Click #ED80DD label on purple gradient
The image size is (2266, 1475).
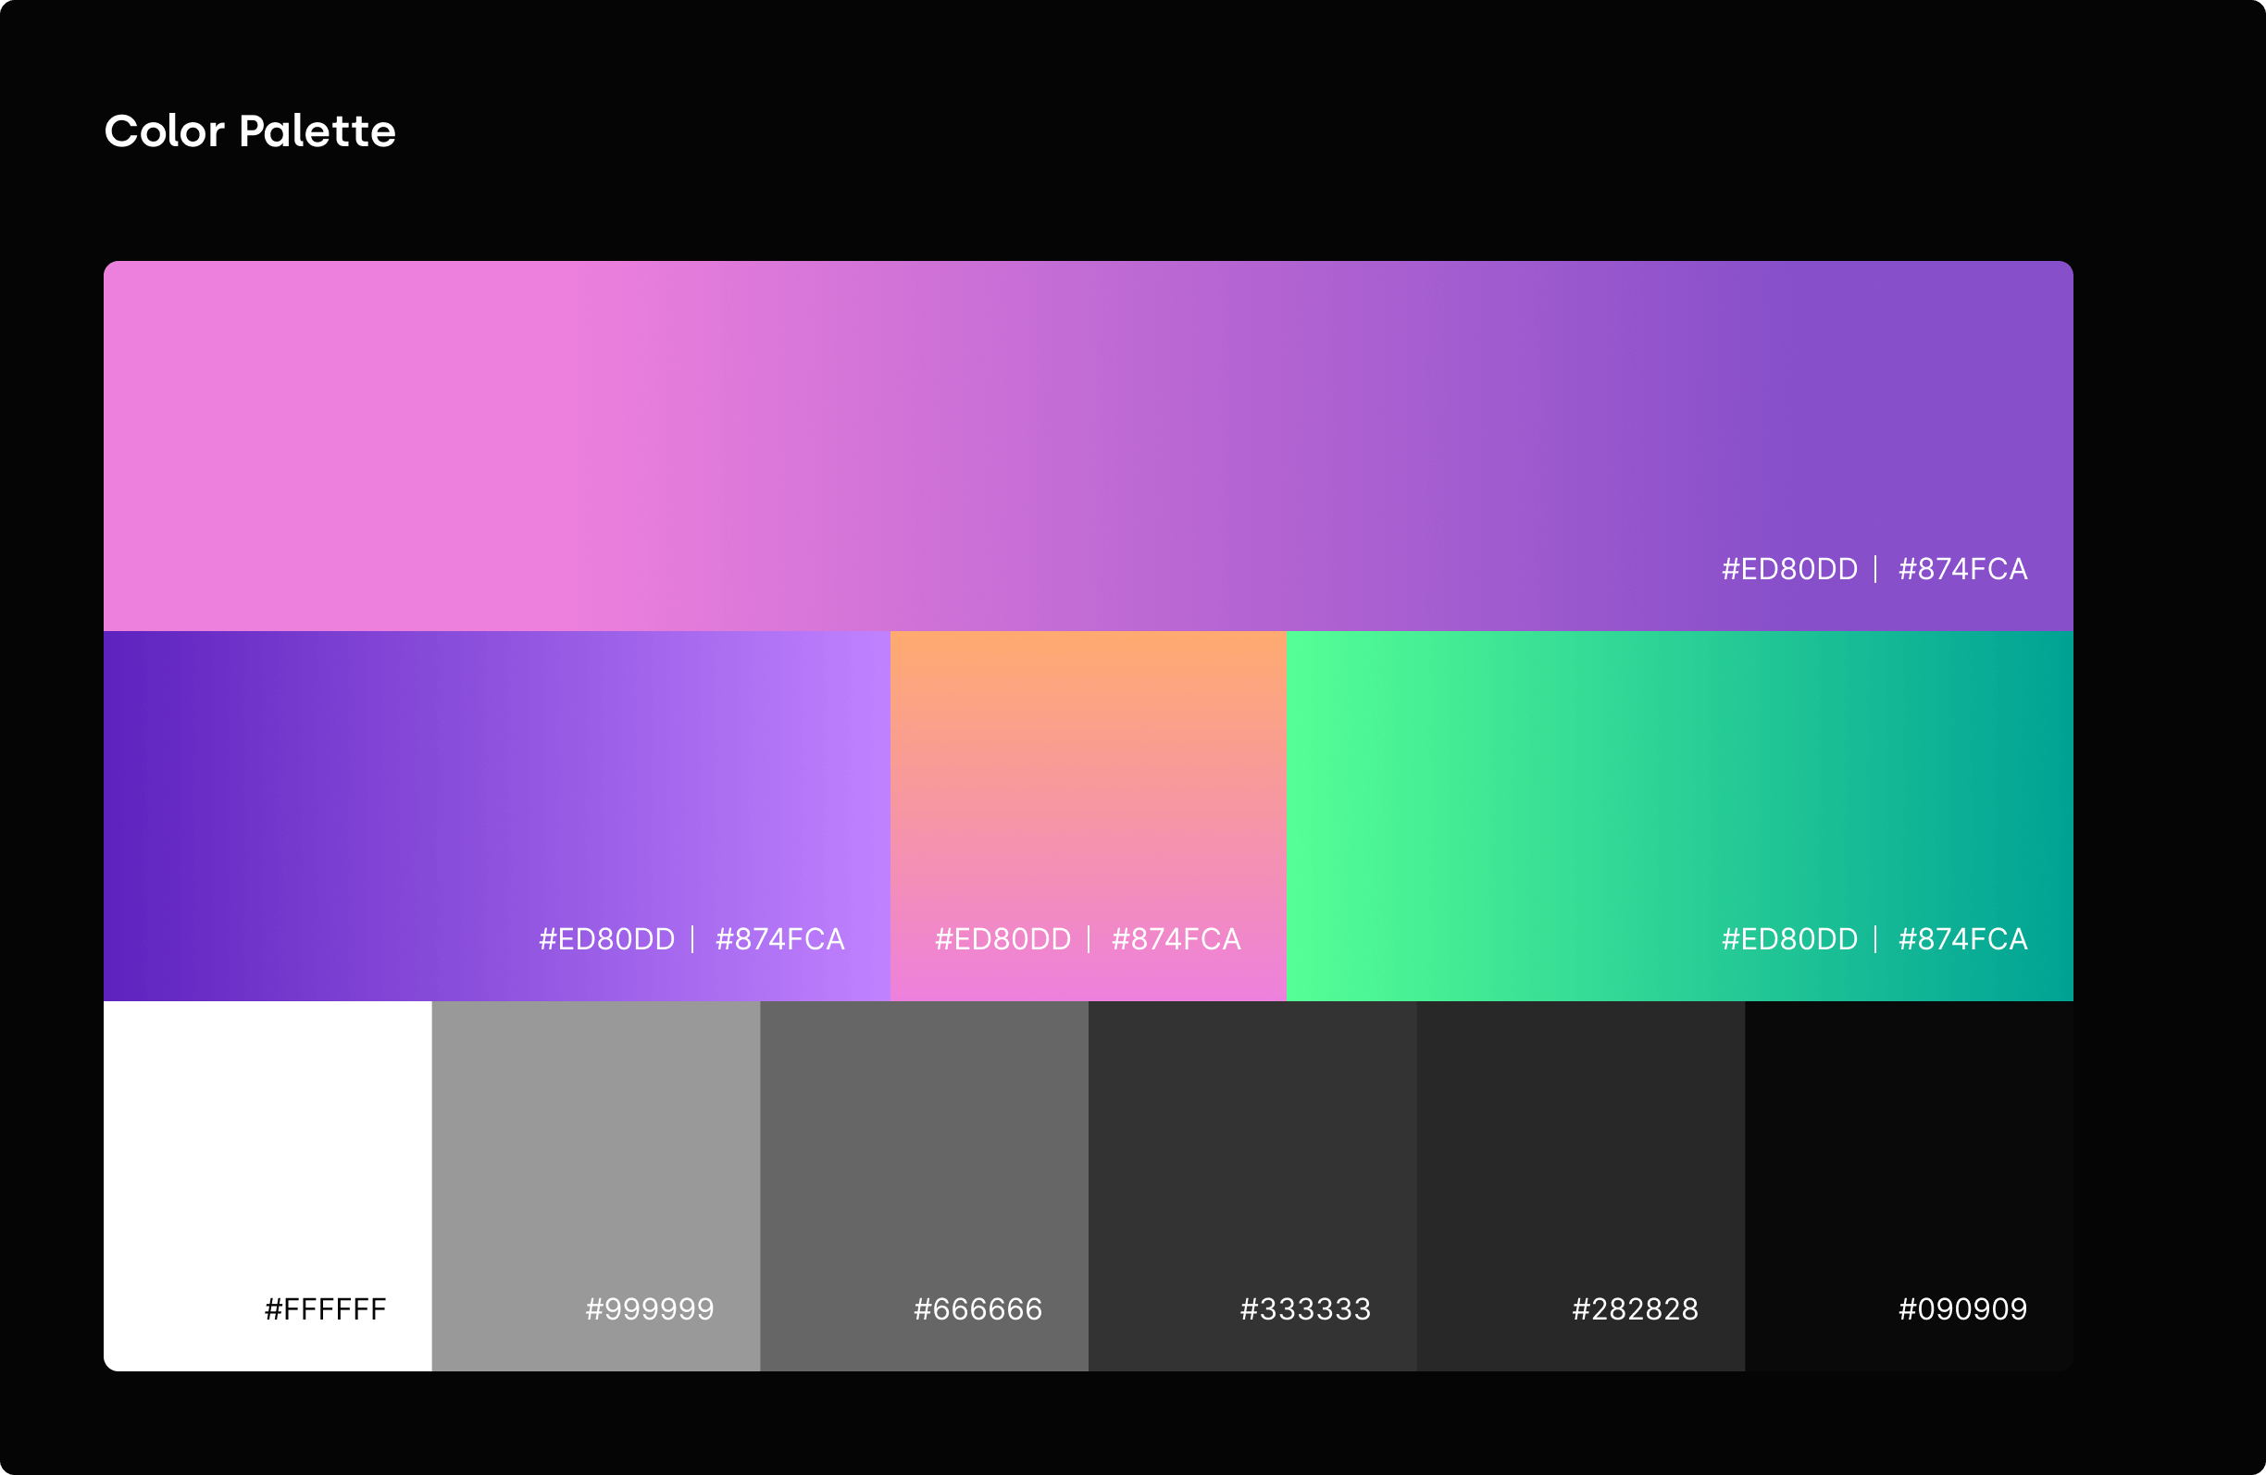click(x=607, y=939)
